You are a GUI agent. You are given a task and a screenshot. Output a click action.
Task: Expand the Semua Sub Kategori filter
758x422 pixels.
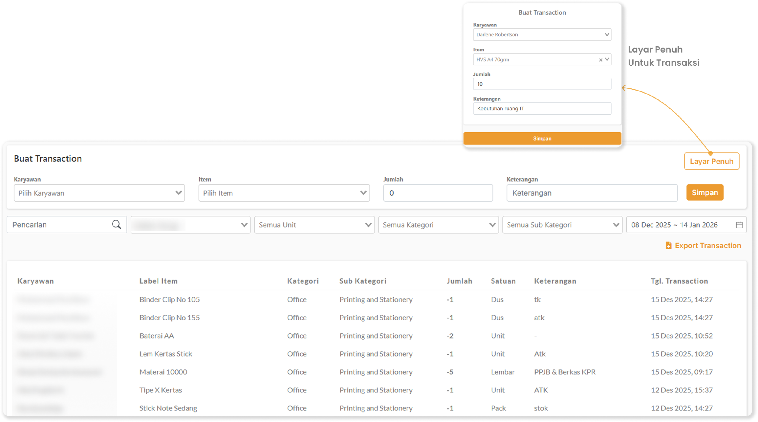coord(562,225)
